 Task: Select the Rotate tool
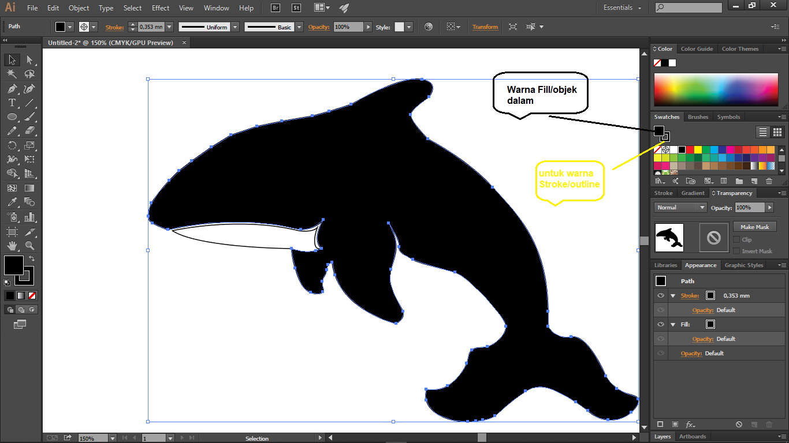tap(12, 145)
